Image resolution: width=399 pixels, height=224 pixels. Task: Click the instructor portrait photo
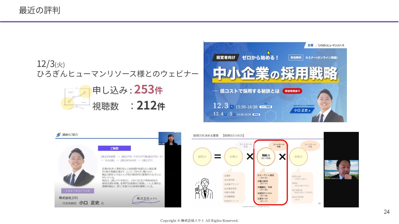point(78,166)
